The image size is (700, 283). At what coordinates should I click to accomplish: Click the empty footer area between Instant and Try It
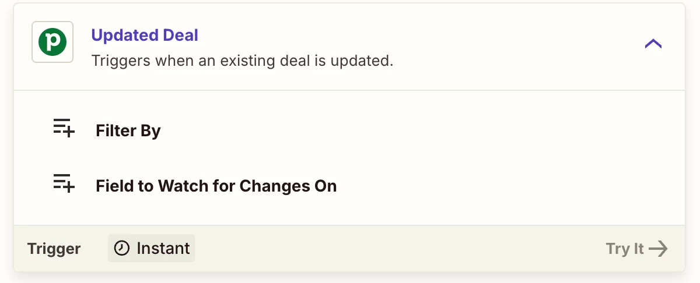pyautogui.click(x=400, y=249)
